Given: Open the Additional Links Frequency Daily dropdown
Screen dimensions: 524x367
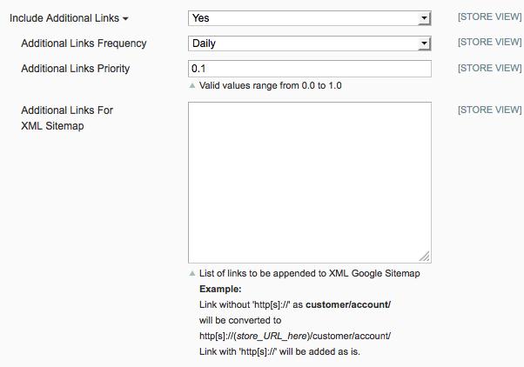Looking at the screenshot, I should pyautogui.click(x=310, y=43).
